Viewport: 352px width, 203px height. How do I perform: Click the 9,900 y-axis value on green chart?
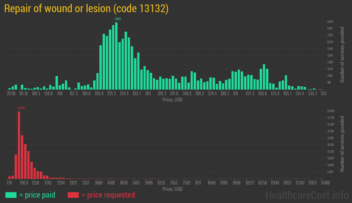(x=330, y=22)
